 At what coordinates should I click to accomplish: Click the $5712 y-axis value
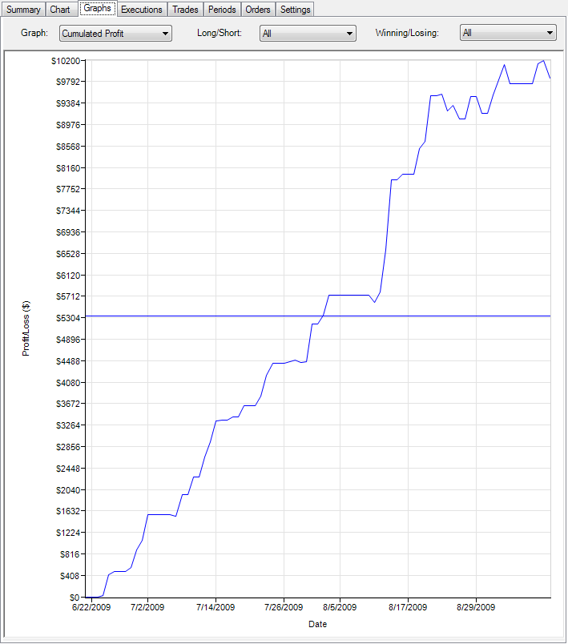click(x=68, y=296)
